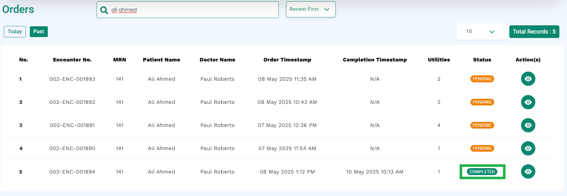Screen dimensions: 567x196
Task: Click COMPLETED status of order 002-ENC-001894
Action: [x=482, y=172]
